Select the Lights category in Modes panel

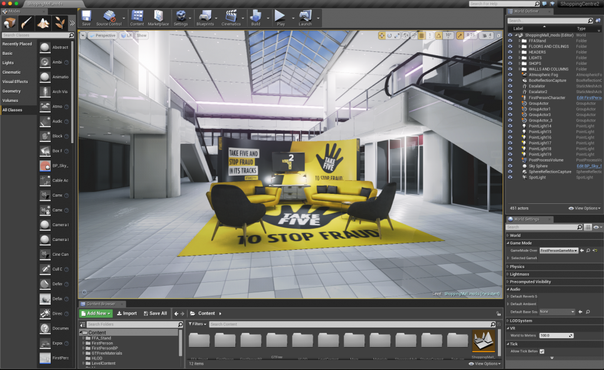8,62
